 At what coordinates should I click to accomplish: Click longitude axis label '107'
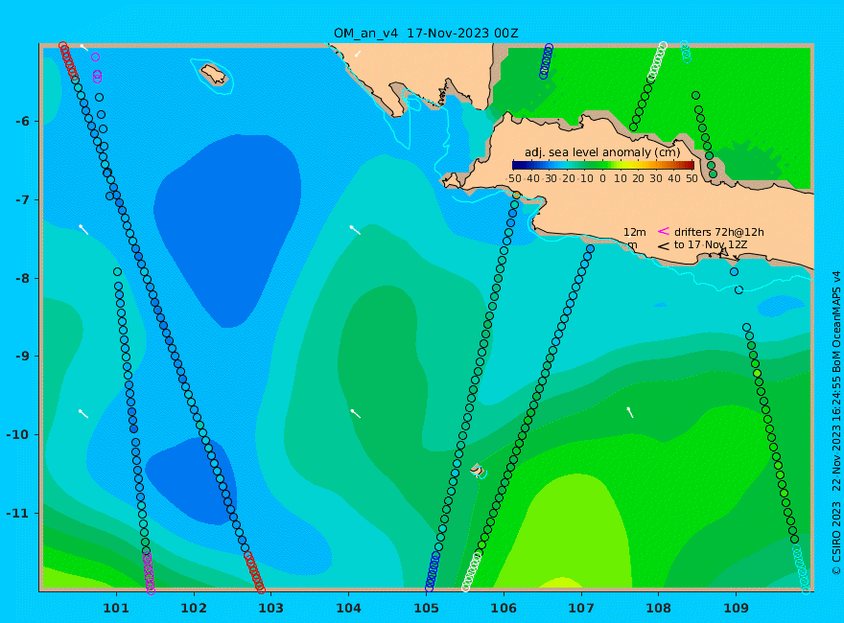[581, 608]
